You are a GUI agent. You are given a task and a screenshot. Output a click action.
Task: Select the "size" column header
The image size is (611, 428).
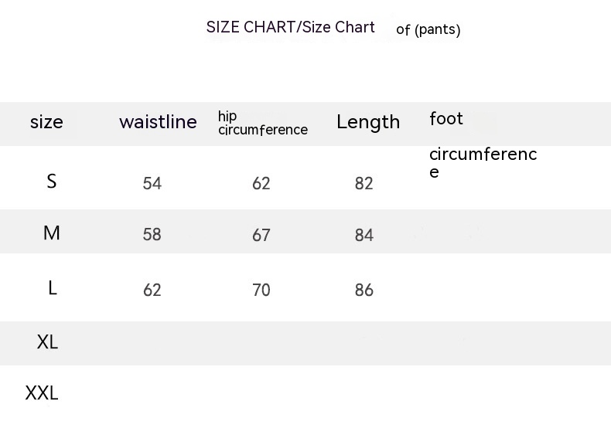46,122
